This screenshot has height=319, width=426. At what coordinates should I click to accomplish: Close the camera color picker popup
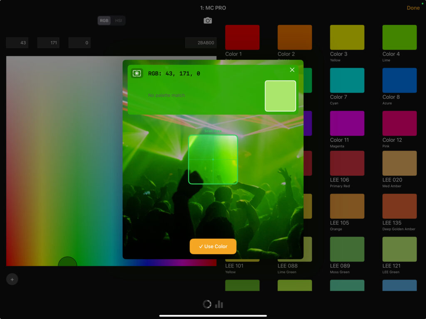[x=292, y=70]
